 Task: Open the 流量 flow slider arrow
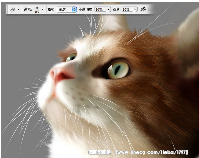pos(135,9)
